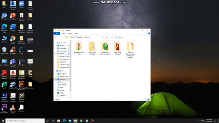Switch to large icons view in status bar
The width and height of the screenshot is (219, 123).
pos(149,99)
